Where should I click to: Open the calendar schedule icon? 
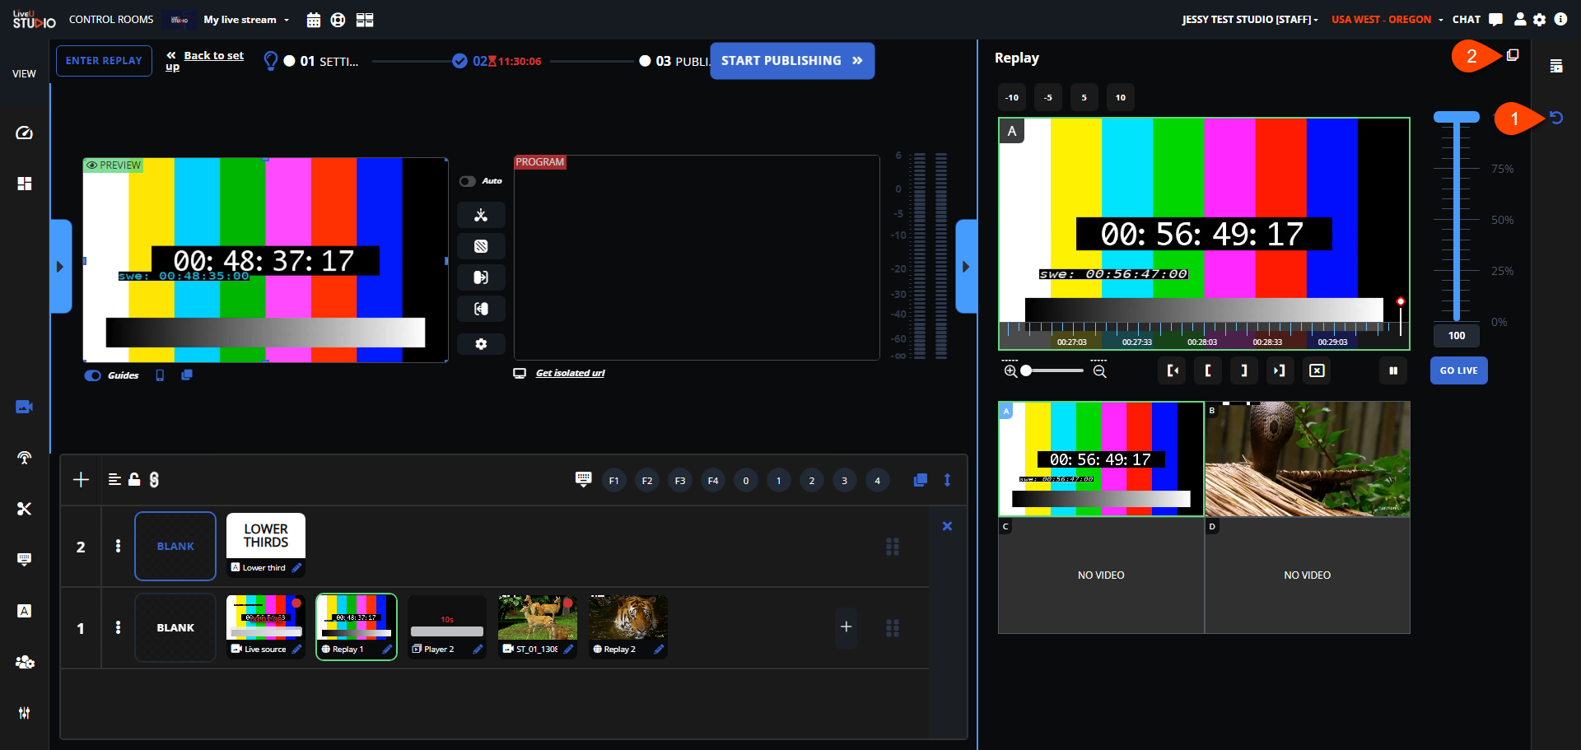click(x=313, y=20)
